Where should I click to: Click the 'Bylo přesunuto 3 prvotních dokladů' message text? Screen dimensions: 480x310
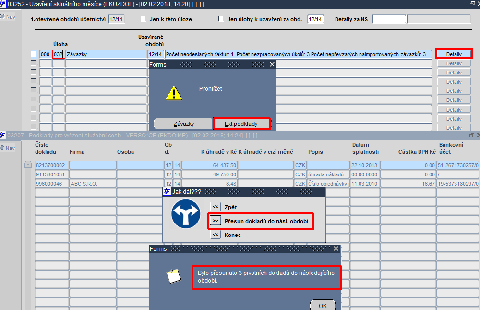coord(266,276)
